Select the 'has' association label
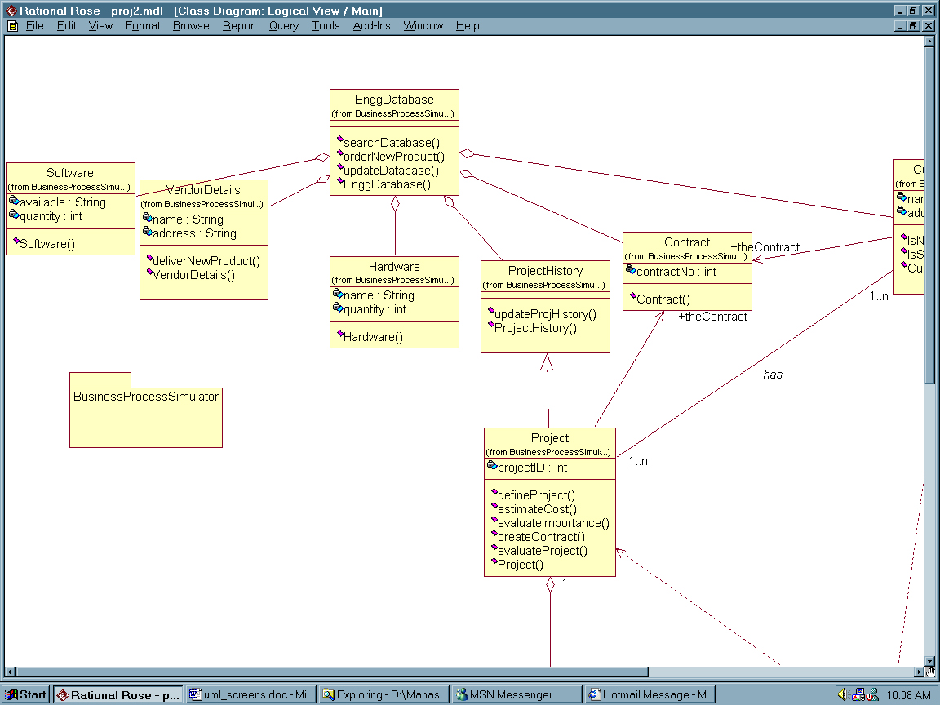Screen dimensions: 940x705 (773, 375)
